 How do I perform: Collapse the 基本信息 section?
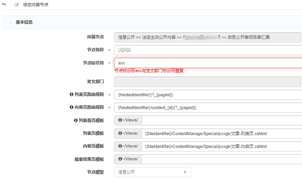click(x=10, y=22)
